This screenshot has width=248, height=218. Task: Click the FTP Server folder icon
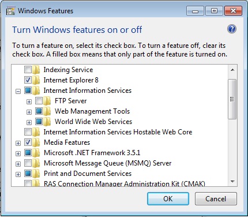point(47,101)
